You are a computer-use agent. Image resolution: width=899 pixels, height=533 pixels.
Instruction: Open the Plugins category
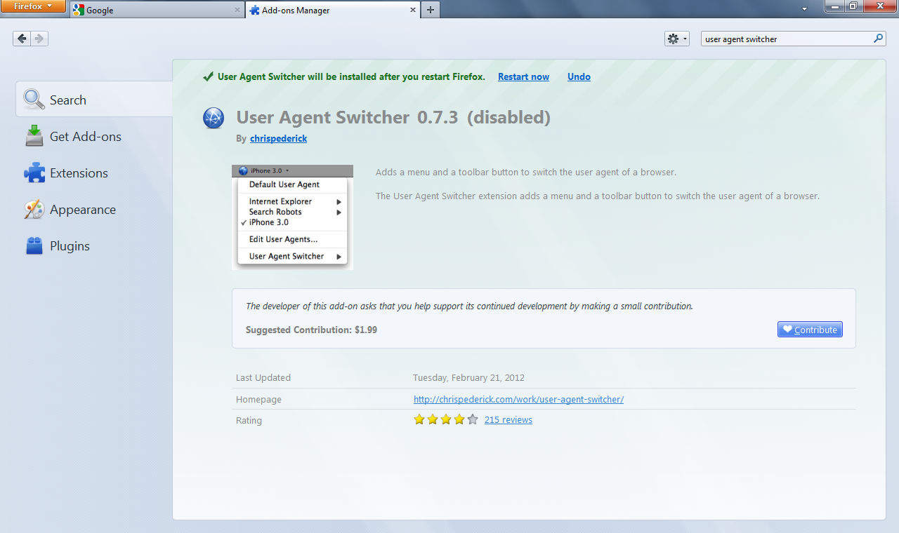pyautogui.click(x=94, y=245)
